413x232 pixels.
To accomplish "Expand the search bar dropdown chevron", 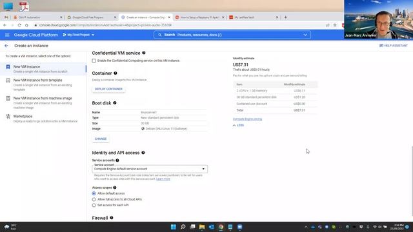I will pyautogui.click(x=305, y=35).
